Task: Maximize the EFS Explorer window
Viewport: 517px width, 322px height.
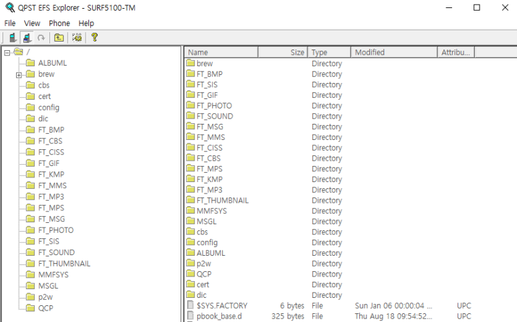Action: point(477,7)
